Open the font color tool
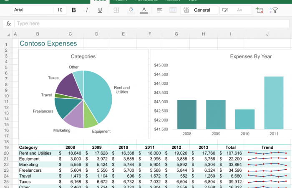Screen dimensions: 292x188 (x=144, y=10)
